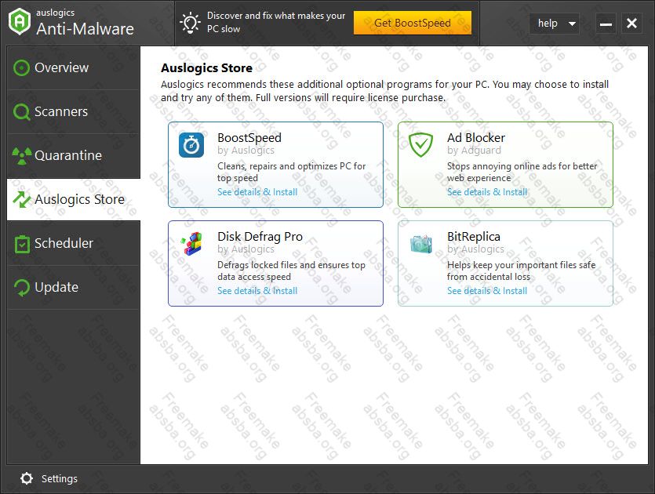Screen dimensions: 655x494
Task: Click the Settings gear icon
Action: coord(27,478)
